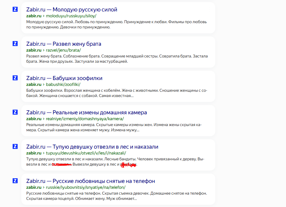Click the zabir.ru domain before realniye/izmeniy/domashnyaya/kamera/
The width and height of the screenshot is (286, 207).
click(34, 119)
